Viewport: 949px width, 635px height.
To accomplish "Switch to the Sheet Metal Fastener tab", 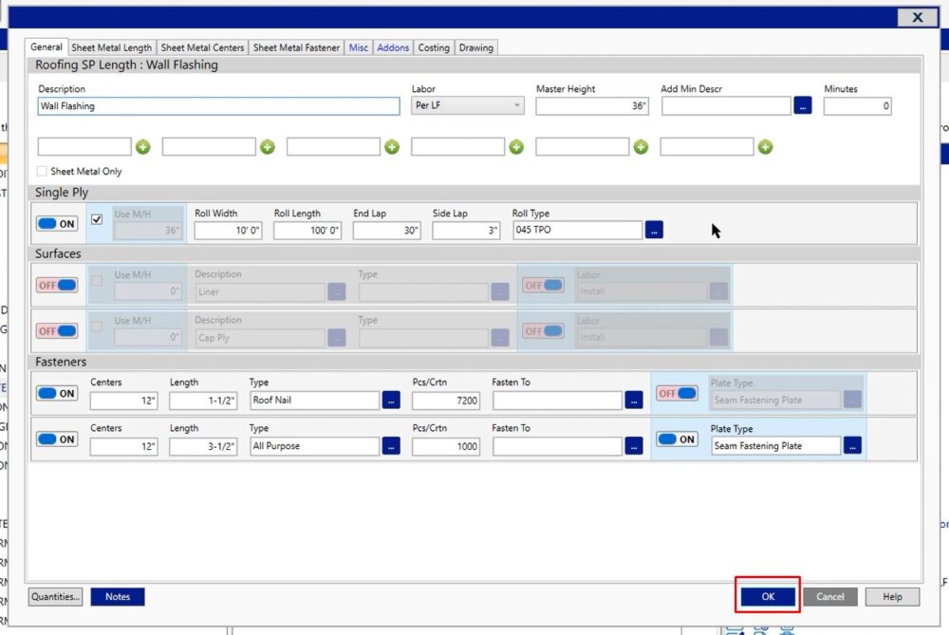I will [x=296, y=47].
